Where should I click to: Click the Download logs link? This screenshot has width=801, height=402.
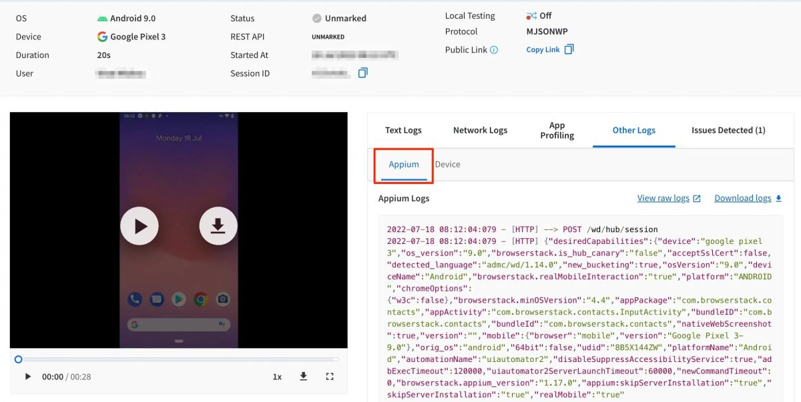click(x=748, y=198)
